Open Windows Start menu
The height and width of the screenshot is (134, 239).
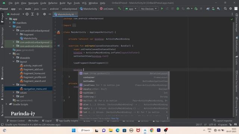pos(74,130)
